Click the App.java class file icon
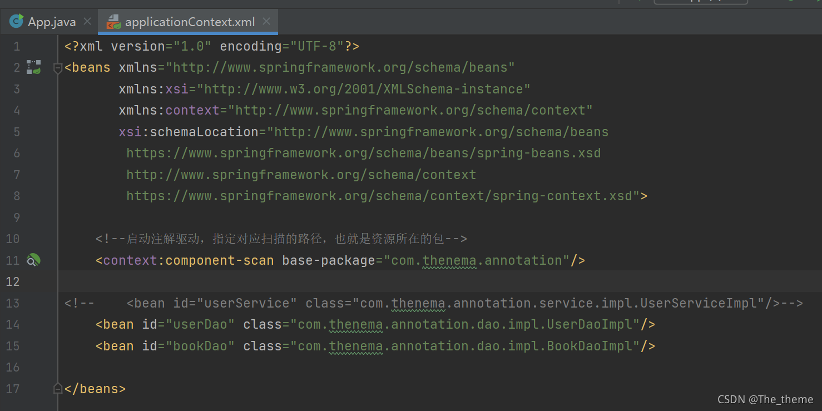This screenshot has width=822, height=411. point(17,22)
